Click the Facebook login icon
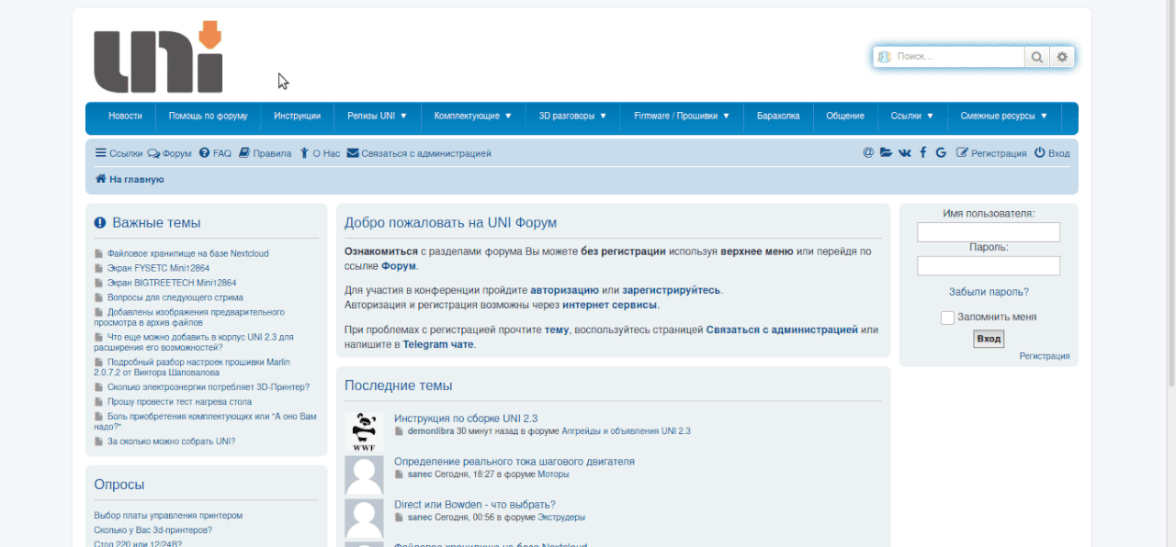This screenshot has height=547, width=1176. 923,153
